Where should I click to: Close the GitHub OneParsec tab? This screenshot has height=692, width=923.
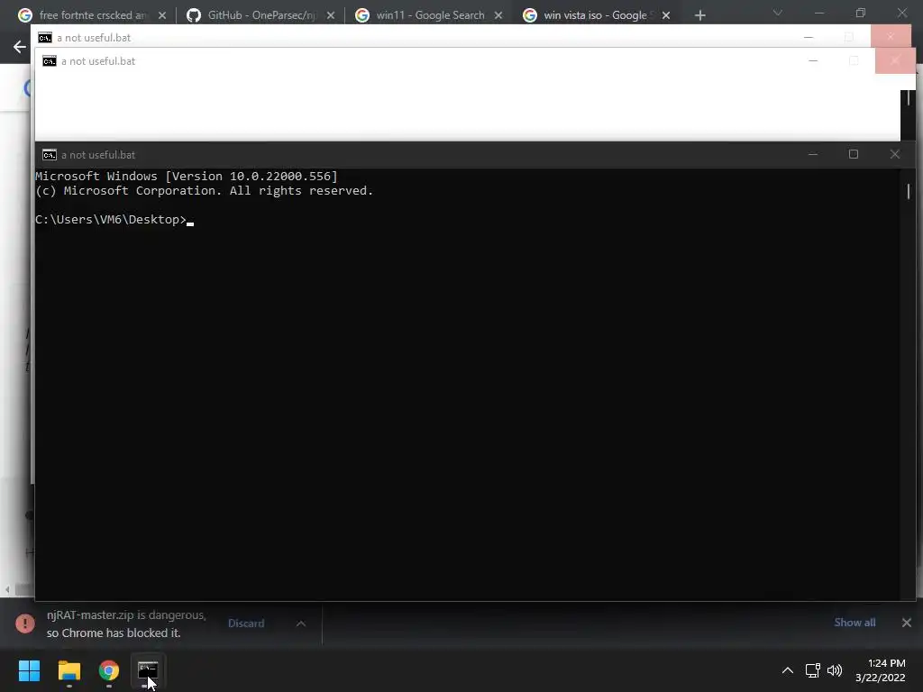coord(330,15)
